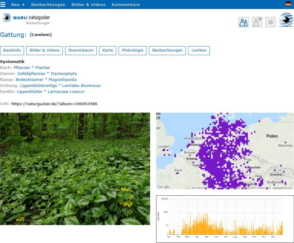This screenshot has width=294, height=243.
Task: Click the Google logo on map
Action: (163, 187)
